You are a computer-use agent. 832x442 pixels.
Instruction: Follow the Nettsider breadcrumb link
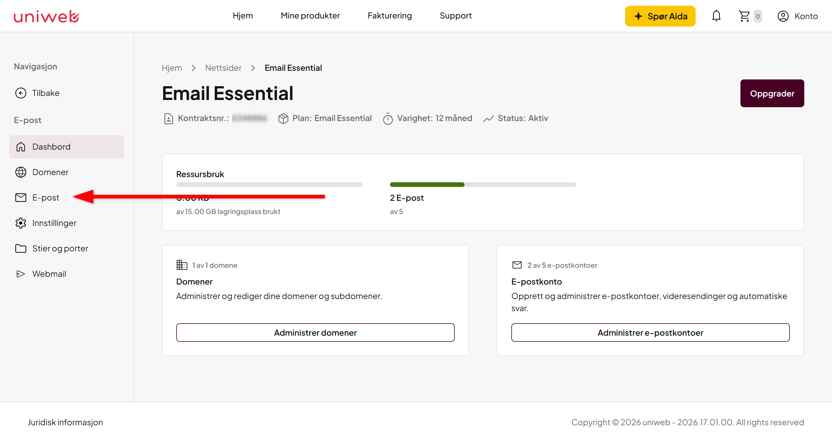223,68
